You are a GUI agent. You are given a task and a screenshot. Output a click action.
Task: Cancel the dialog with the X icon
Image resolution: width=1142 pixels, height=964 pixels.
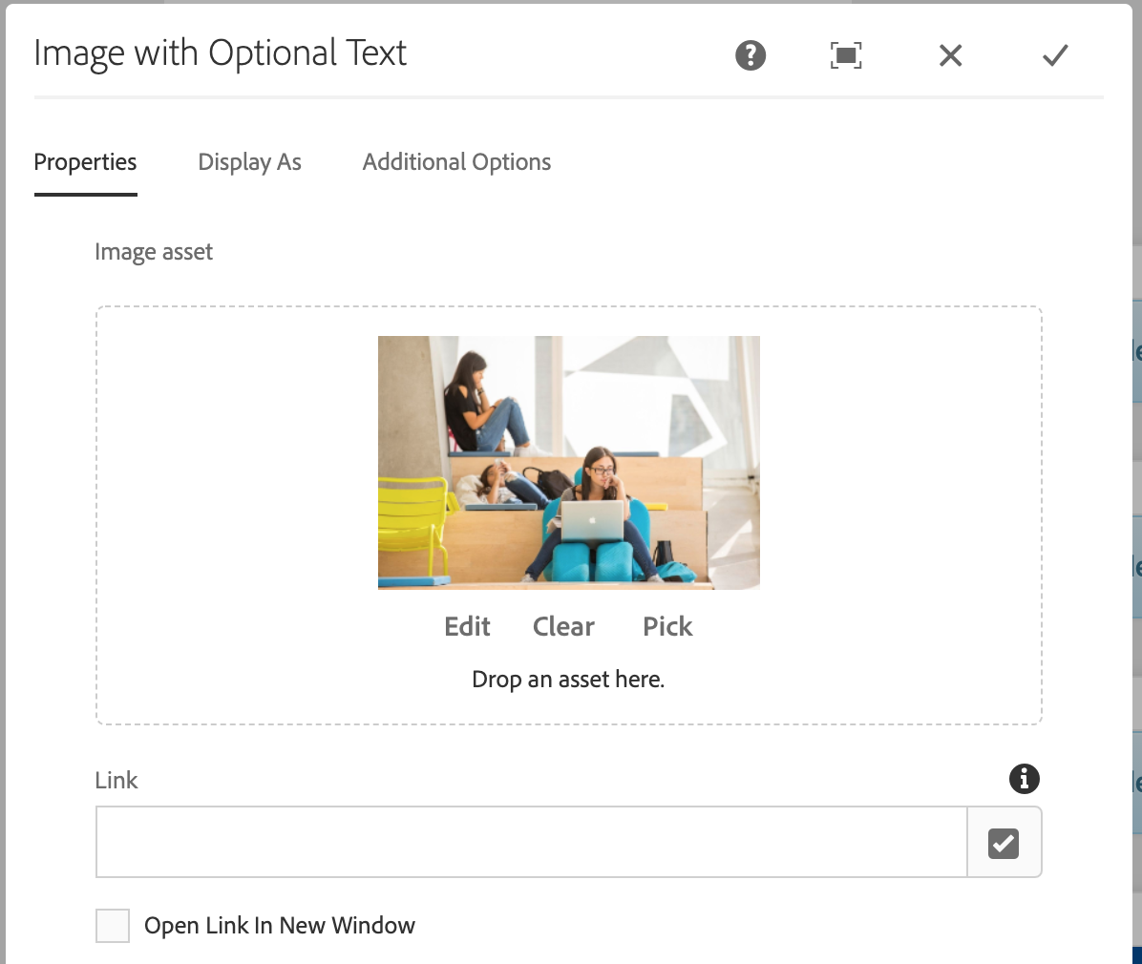click(x=950, y=55)
